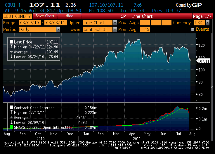Screen dimensions: 215x154
Task: Click the 101.49 average value in legend
Action: tap(52, 52)
